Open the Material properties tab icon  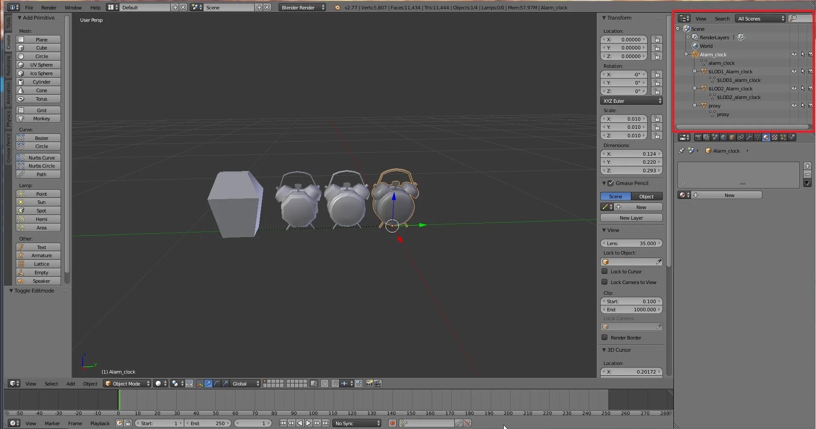click(x=766, y=137)
